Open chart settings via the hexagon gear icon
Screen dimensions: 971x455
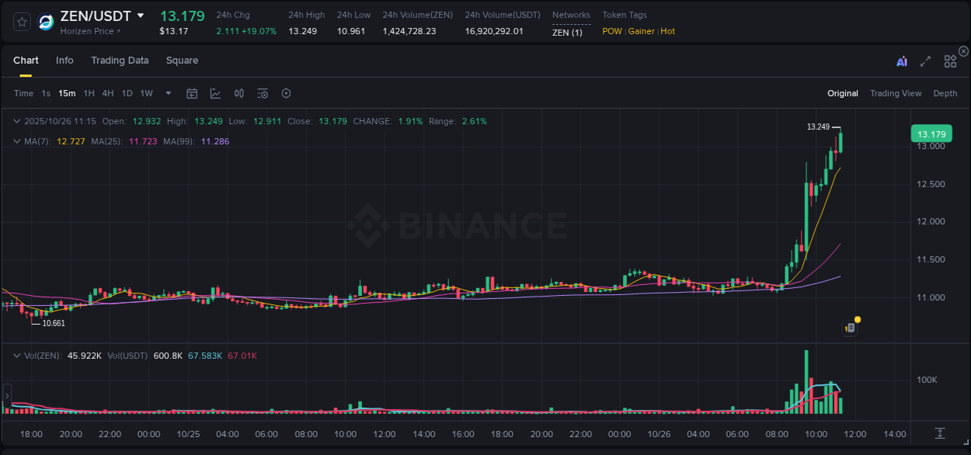coord(285,93)
